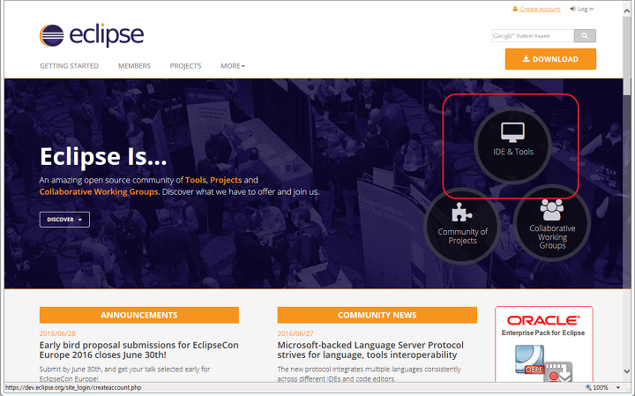This screenshot has width=635, height=396.
Task: Click the COMMUNITY NEWS heading
Action: (377, 315)
